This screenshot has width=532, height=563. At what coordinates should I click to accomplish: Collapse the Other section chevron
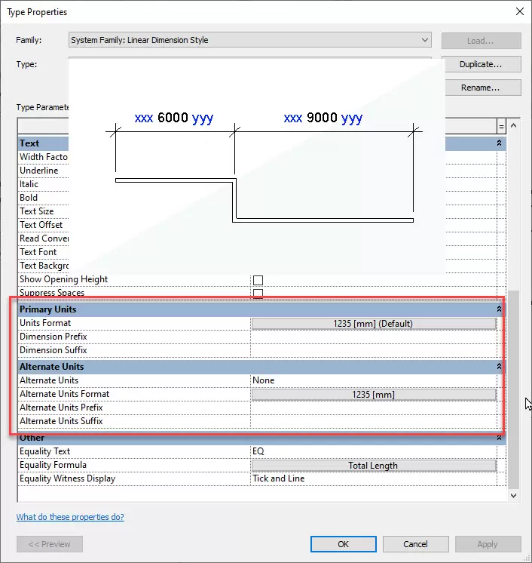click(x=499, y=438)
